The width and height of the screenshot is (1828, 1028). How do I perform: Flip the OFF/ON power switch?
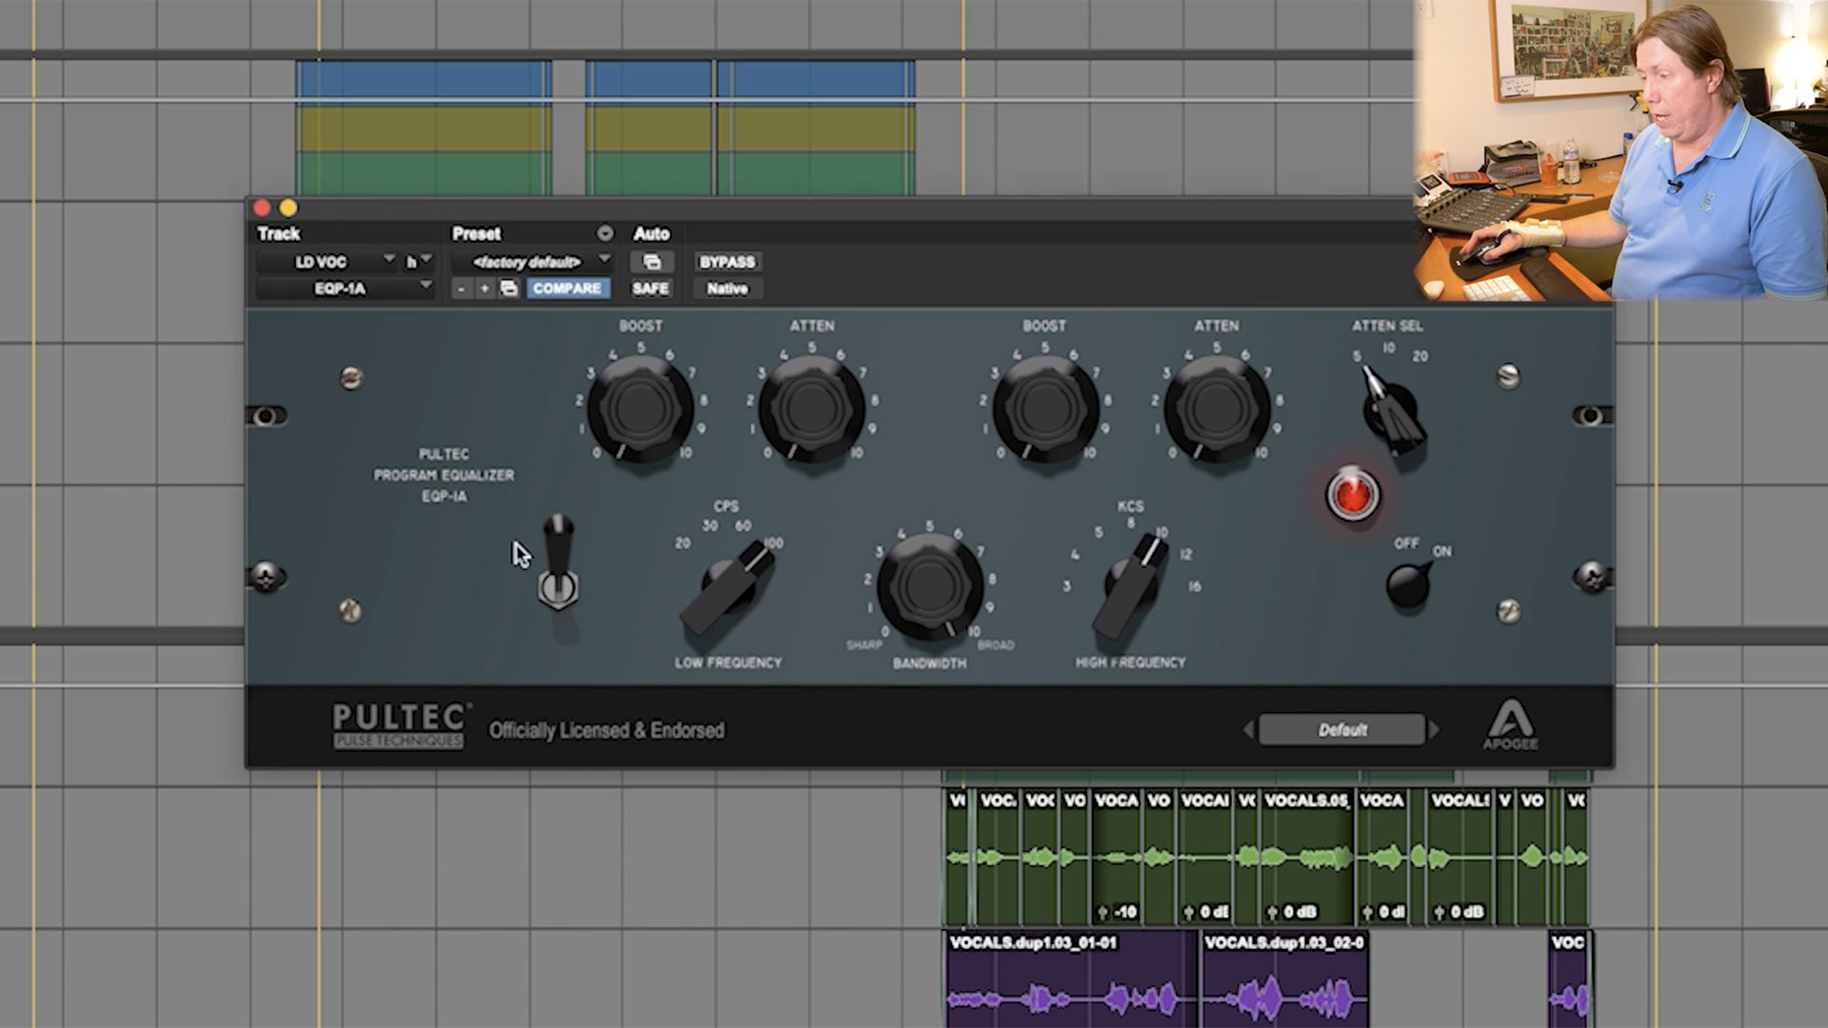click(1408, 583)
